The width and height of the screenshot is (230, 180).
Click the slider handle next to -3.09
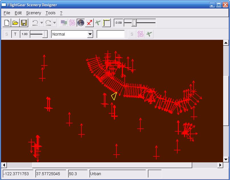pyautogui.click(x=134, y=23)
